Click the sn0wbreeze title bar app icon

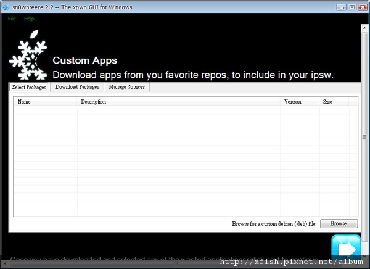pos(6,7)
